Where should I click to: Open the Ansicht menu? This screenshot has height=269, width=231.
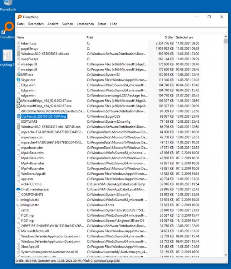tap(53, 24)
